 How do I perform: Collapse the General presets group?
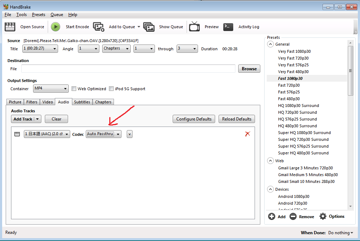tap(270, 44)
